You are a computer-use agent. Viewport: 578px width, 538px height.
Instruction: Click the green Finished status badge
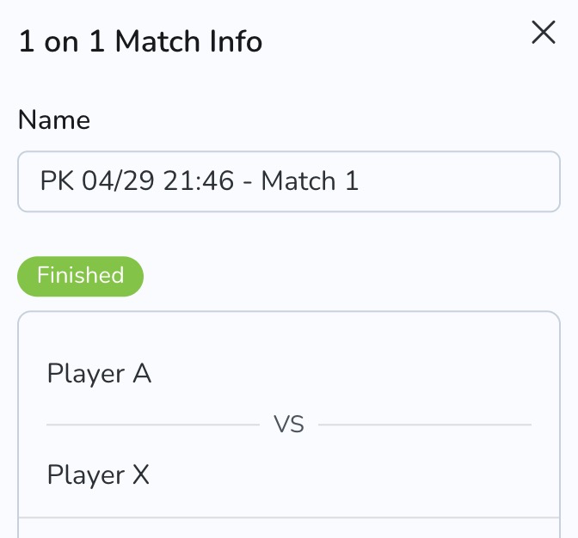[81, 276]
